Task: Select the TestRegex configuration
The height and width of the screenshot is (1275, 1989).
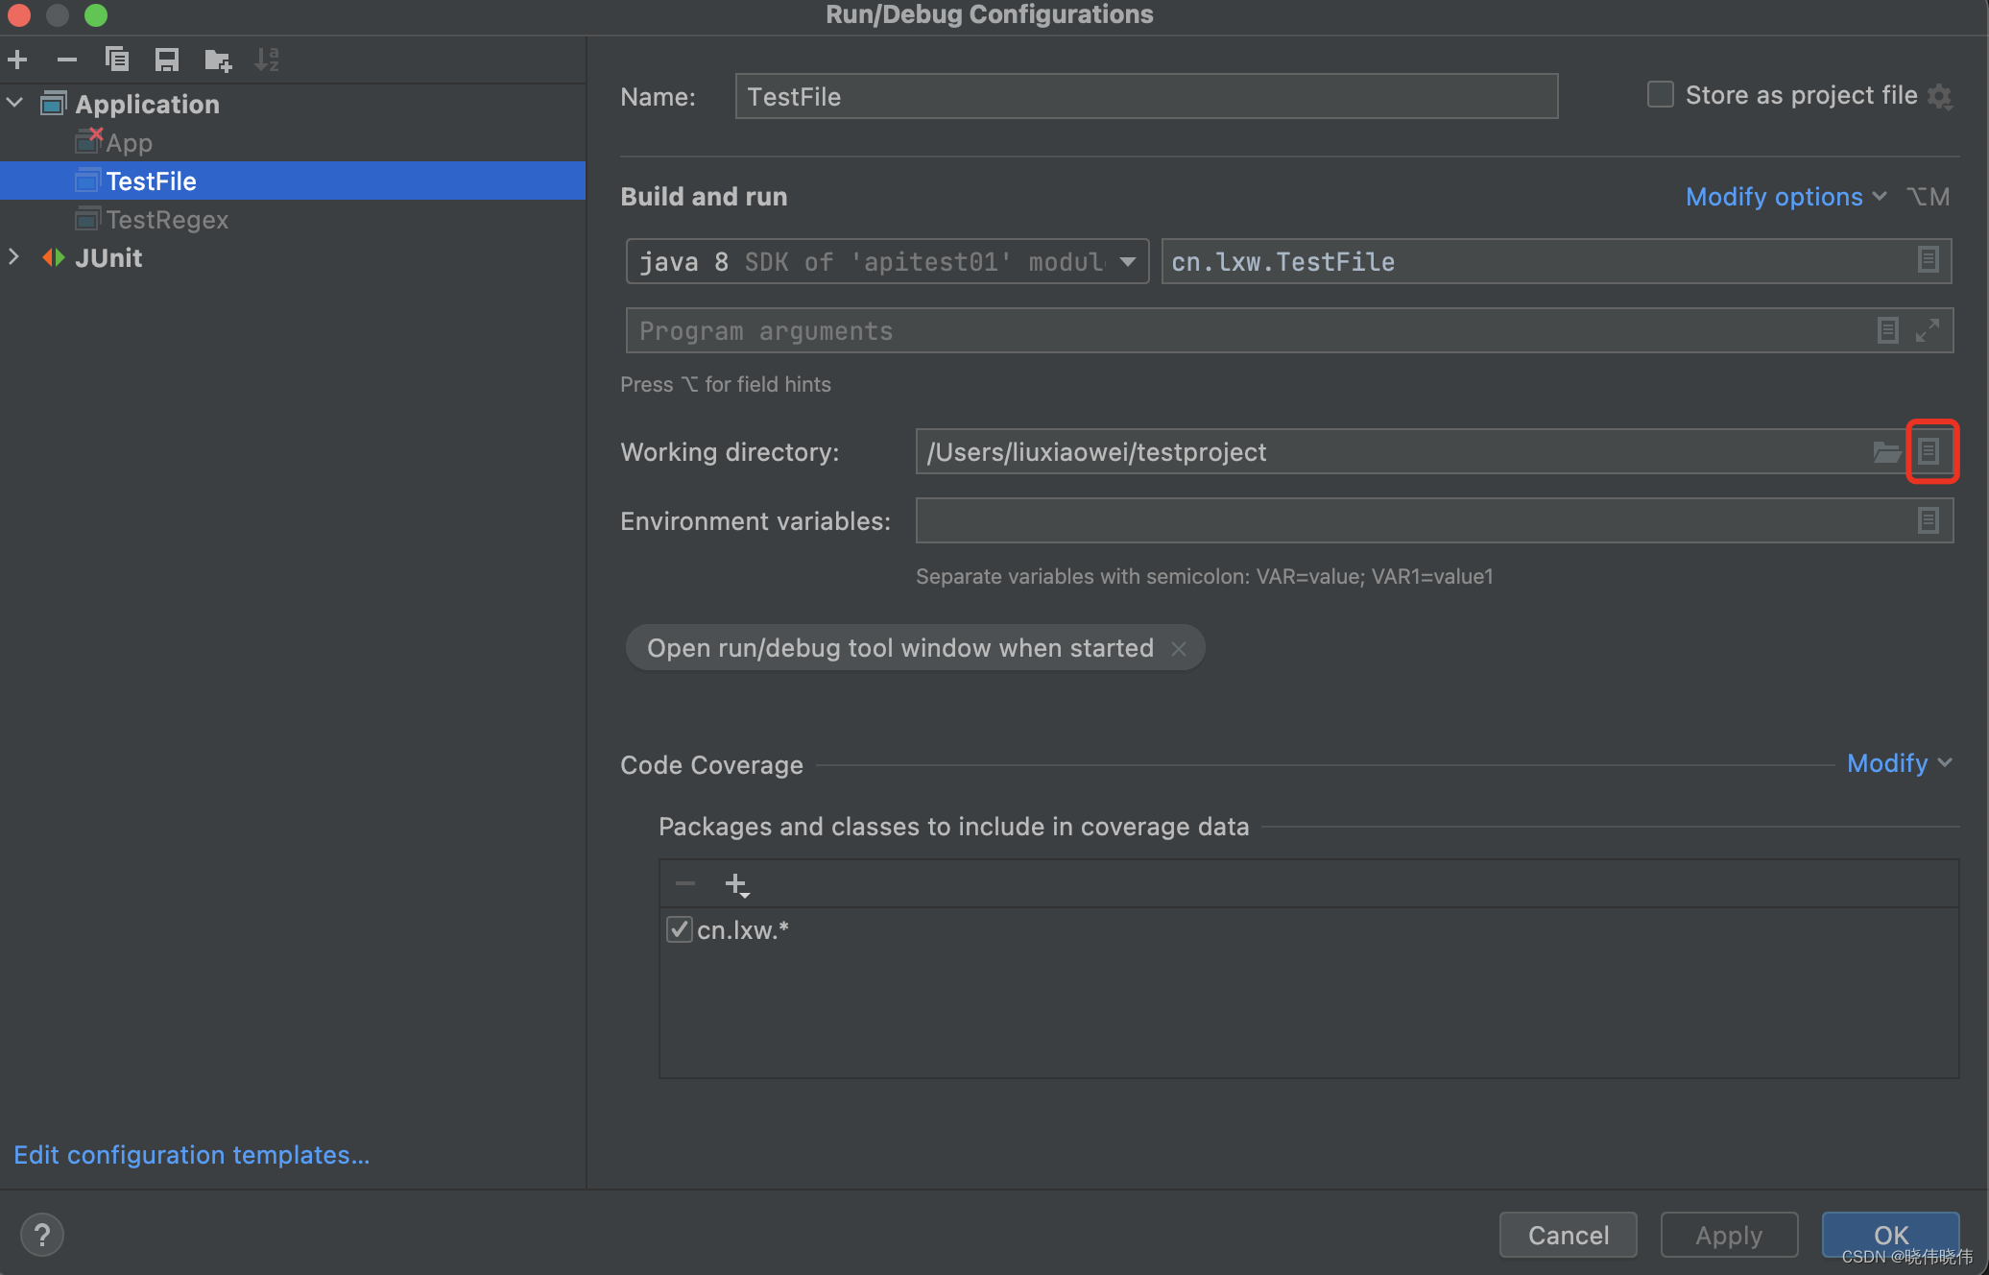Action: (168, 219)
